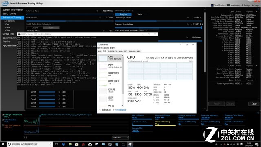Viewport: 261px width, 147px height.
Task: Open 文件(F) menu in Task Manager
Action: [100, 48]
